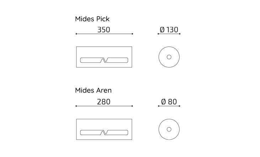Viewport: 260px width, 157px height.
Task: Click the notched slot in Pick drawing
Action: pyautogui.click(x=104, y=60)
